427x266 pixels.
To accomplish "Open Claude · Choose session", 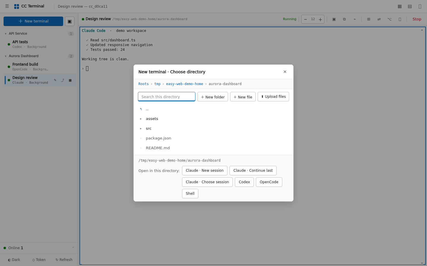I will (x=207, y=182).
